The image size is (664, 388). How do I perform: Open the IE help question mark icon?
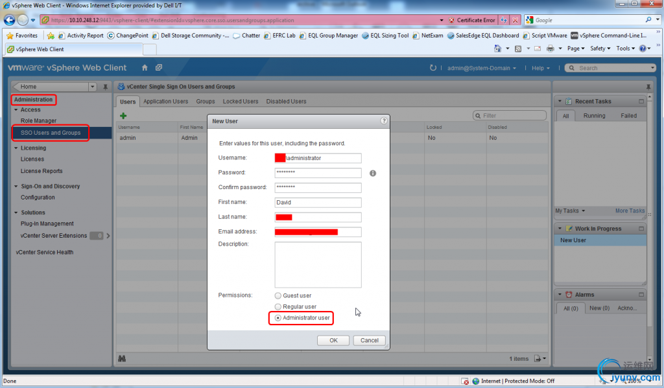pos(643,49)
